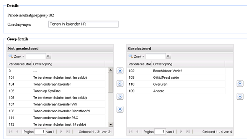Select row 104 'Tonen onderaan kalender'
Viewport: 247px width, 139px height.
(x=56, y=84)
